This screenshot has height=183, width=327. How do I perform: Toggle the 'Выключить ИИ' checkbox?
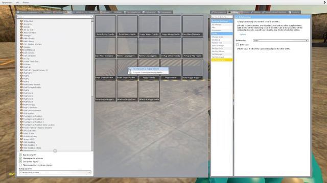pos(20,155)
